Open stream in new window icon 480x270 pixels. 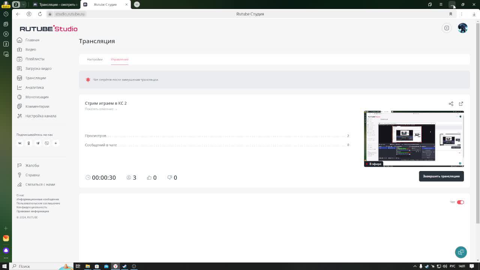[461, 103]
